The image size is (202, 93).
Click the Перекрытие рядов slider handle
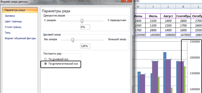tap(82, 21)
